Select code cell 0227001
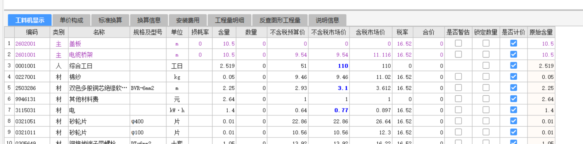 pyautogui.click(x=32, y=77)
